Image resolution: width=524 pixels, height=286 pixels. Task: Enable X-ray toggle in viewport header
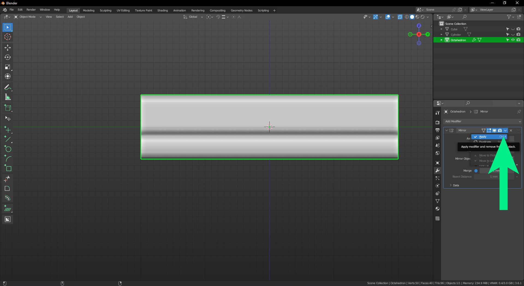coord(400,17)
